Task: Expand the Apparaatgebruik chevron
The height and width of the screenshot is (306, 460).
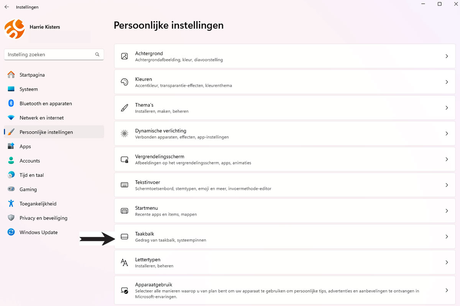Action: (447, 290)
